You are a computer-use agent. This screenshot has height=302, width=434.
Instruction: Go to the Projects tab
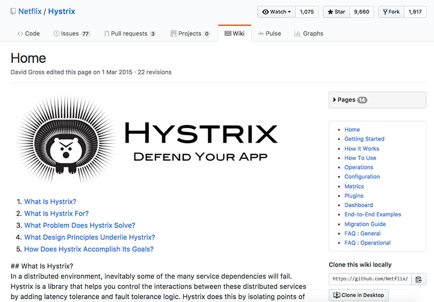pos(190,34)
